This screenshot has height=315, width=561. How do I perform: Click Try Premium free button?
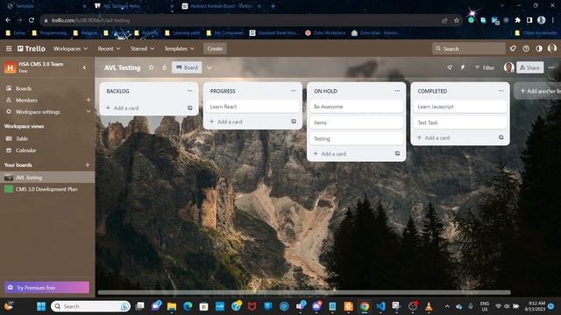coord(46,288)
